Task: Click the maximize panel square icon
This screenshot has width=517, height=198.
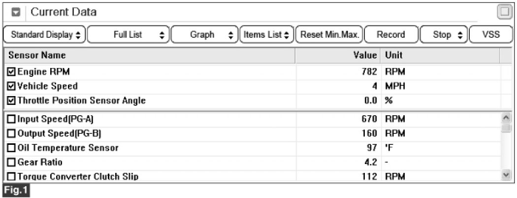Action: [505, 12]
